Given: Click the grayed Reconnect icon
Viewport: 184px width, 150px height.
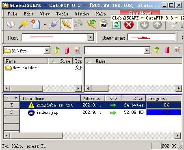Looking at the screenshot, I should click(79, 24).
